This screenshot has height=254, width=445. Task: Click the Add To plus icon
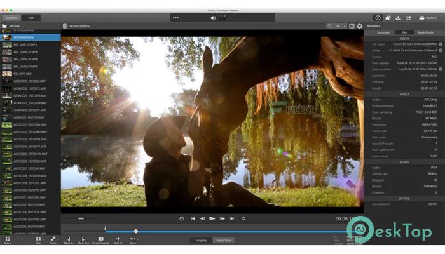[x=118, y=240]
